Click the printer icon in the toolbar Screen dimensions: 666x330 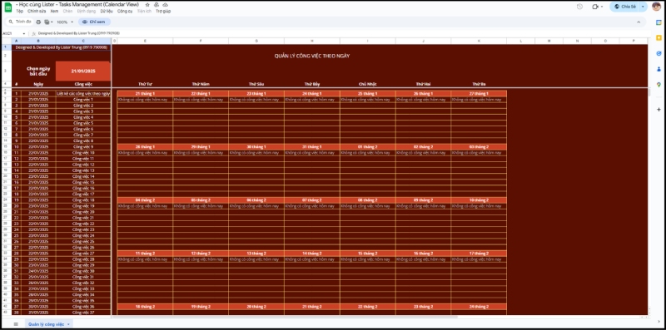38,22
